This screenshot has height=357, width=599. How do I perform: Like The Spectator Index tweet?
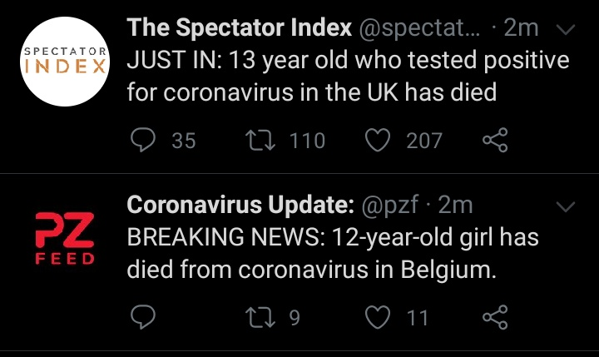tap(378, 140)
